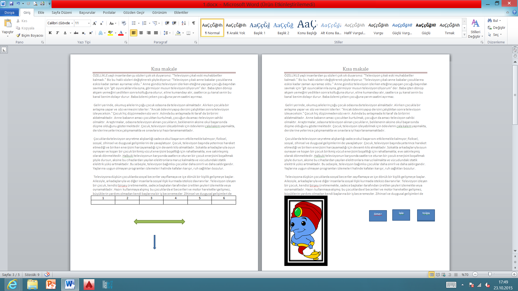This screenshot has height=291, width=518.
Task: Select the genie picture in the document
Action: pyautogui.click(x=306, y=231)
